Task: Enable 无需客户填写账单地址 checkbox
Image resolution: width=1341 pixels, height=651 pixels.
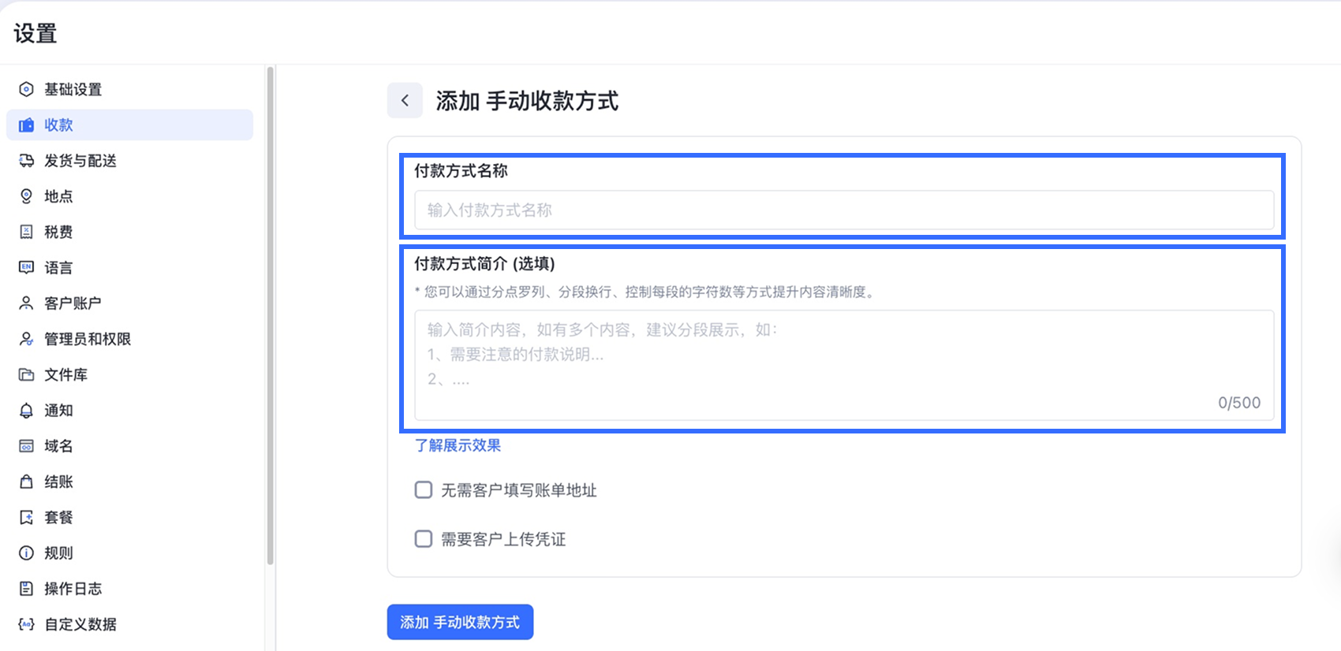Action: tap(423, 489)
